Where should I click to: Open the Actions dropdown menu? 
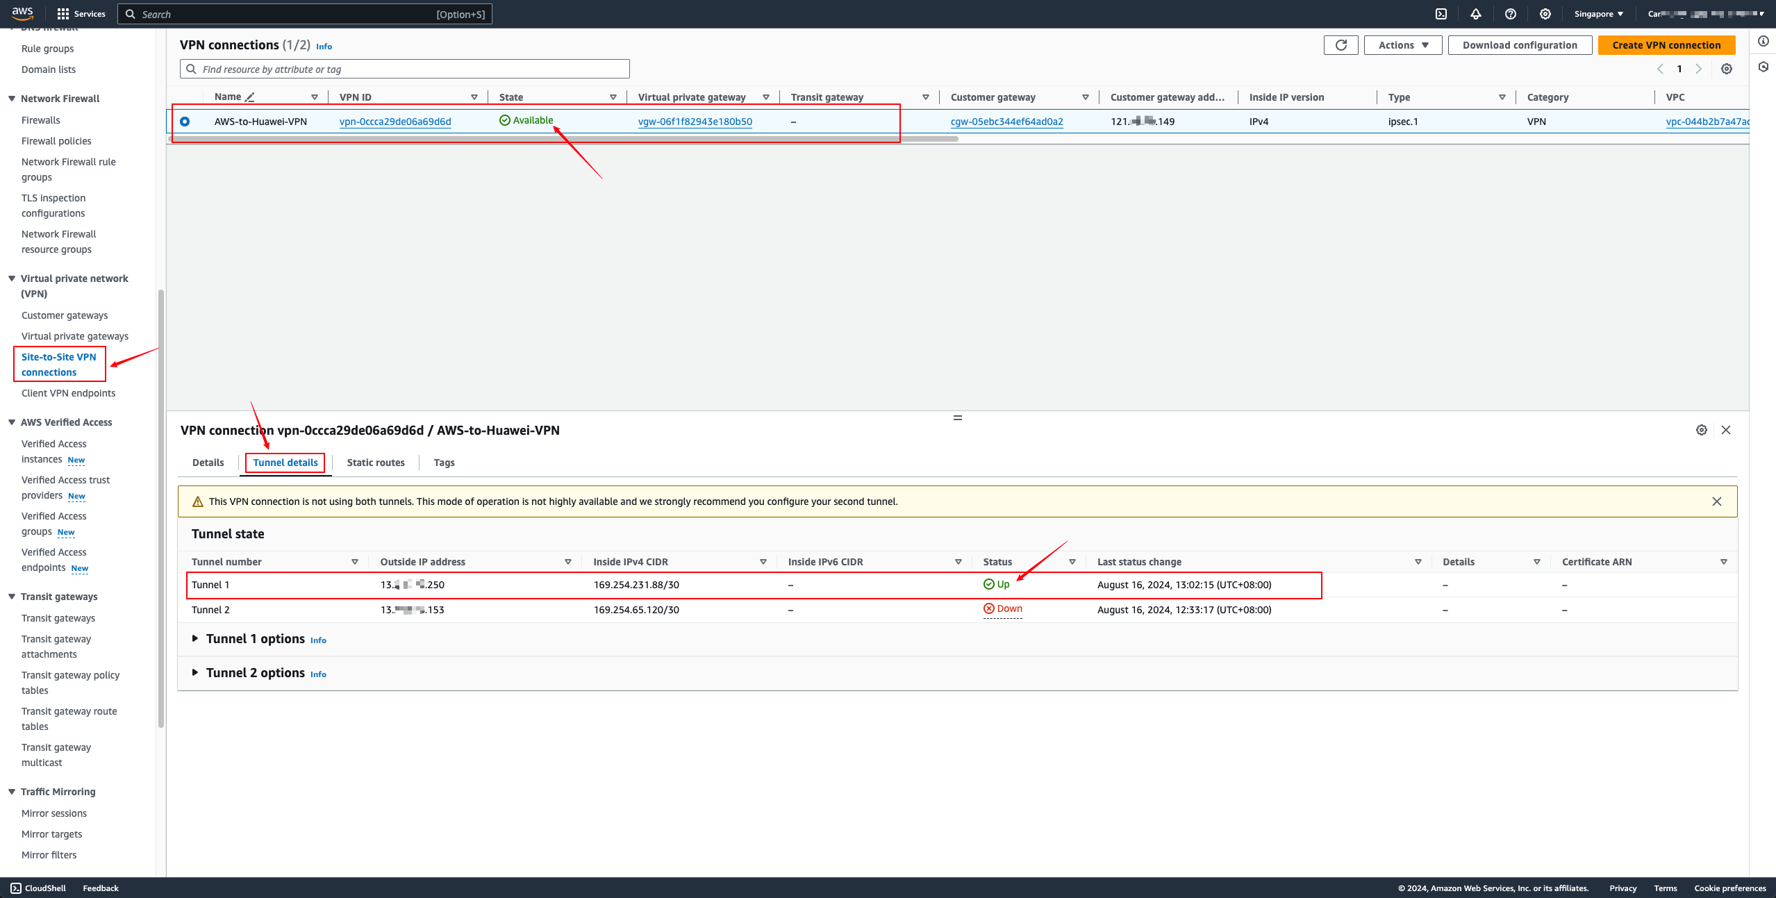click(x=1403, y=45)
